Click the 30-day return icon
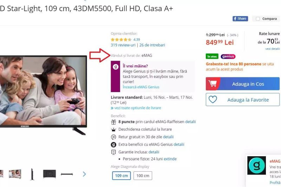This screenshot has width=281, height=187. pyautogui.click(x=113, y=137)
